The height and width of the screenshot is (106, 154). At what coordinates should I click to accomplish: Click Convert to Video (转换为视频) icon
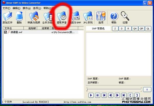coord(34,17)
